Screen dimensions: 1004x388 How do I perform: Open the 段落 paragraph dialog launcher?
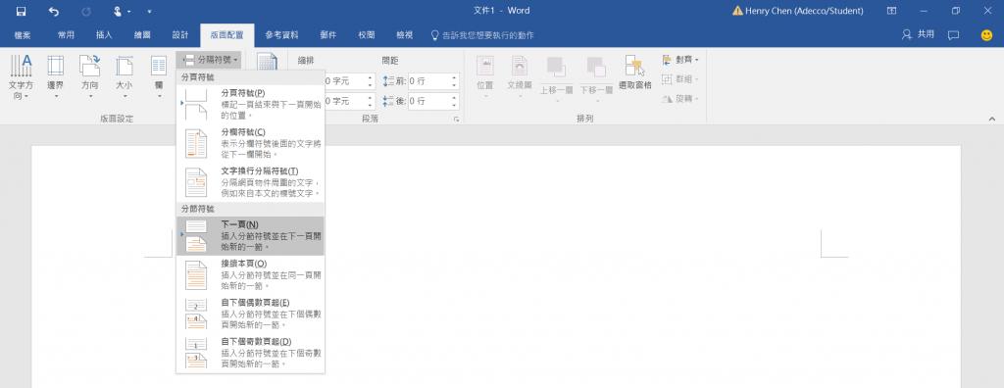457,120
